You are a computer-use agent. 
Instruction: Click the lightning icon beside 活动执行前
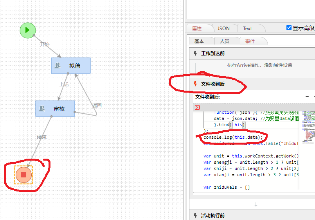point(195,215)
